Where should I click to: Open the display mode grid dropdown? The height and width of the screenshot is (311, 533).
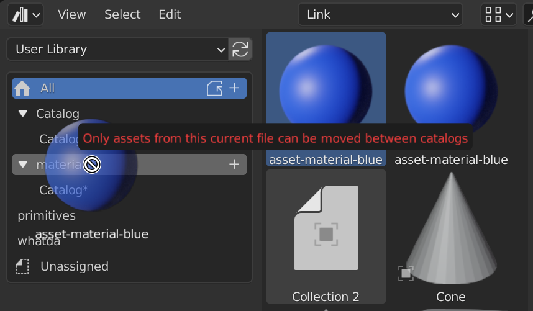click(x=498, y=14)
